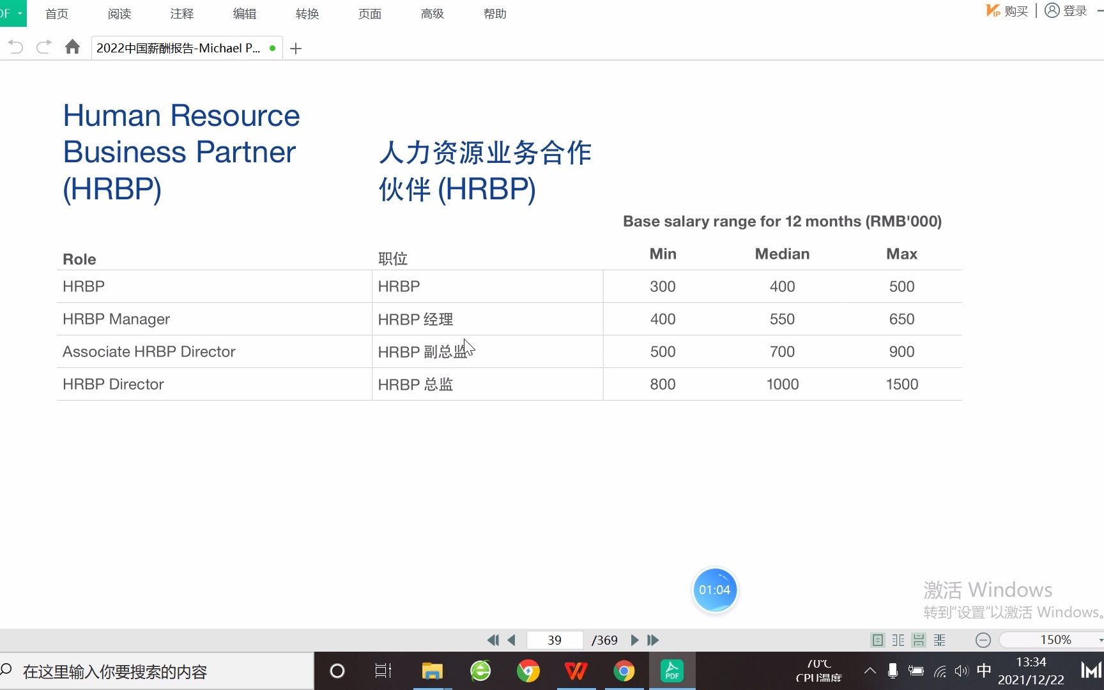Click the HRBP Manager min value 400
Image resolution: width=1104 pixels, height=690 pixels.
663,319
